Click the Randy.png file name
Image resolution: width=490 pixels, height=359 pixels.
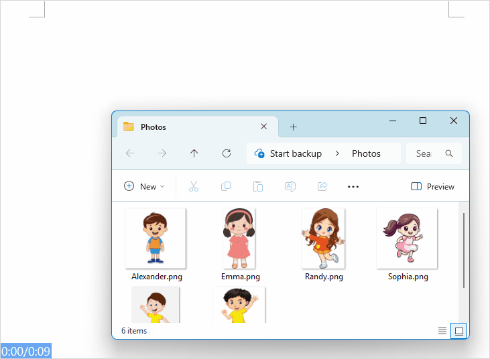click(324, 277)
